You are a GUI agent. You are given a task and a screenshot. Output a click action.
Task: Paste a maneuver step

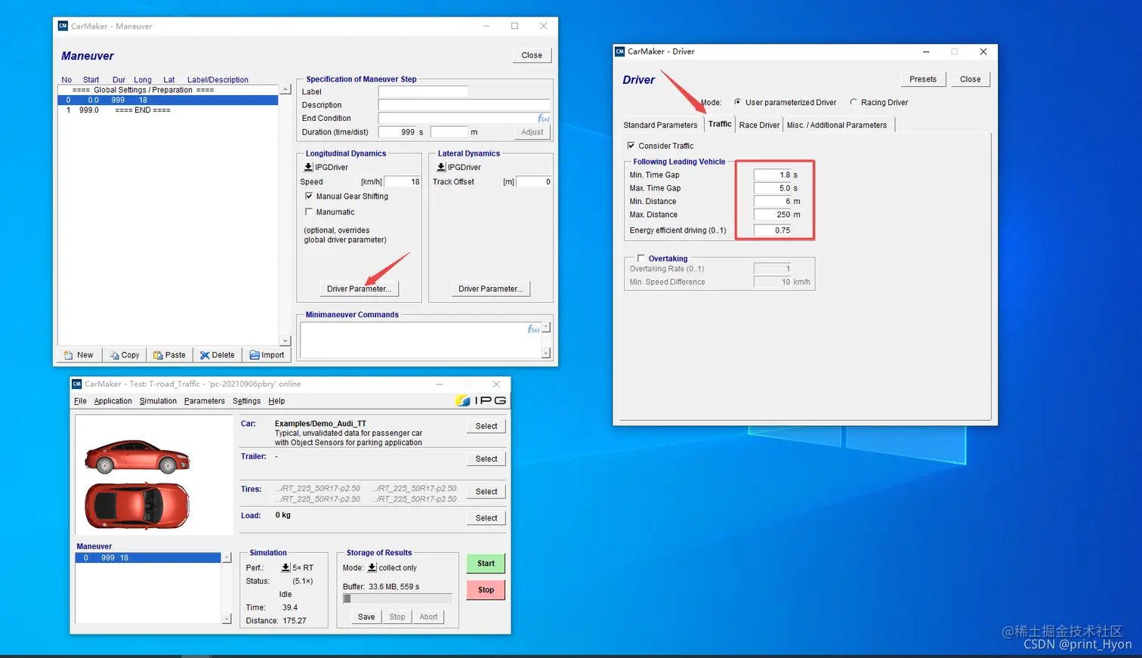[x=169, y=355]
